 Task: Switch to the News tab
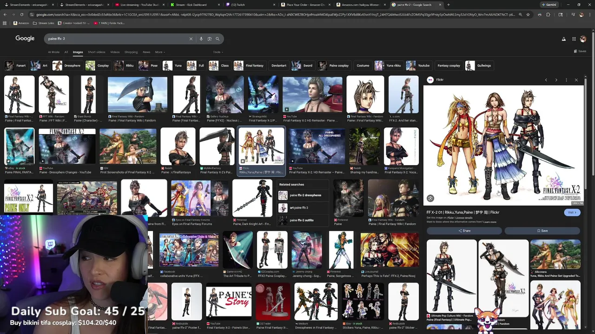click(146, 52)
